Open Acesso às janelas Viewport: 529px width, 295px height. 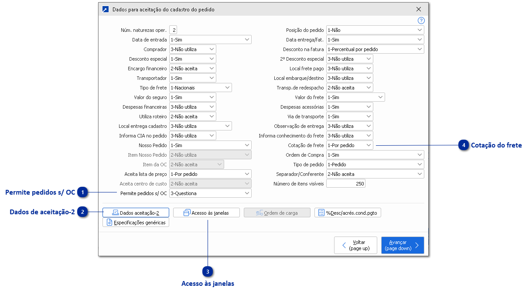point(207,213)
